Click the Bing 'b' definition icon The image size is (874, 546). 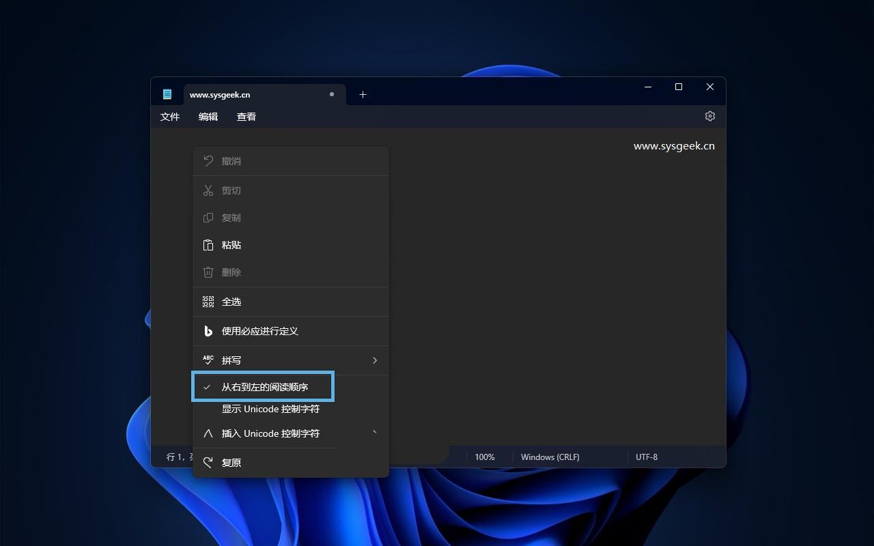[208, 330]
